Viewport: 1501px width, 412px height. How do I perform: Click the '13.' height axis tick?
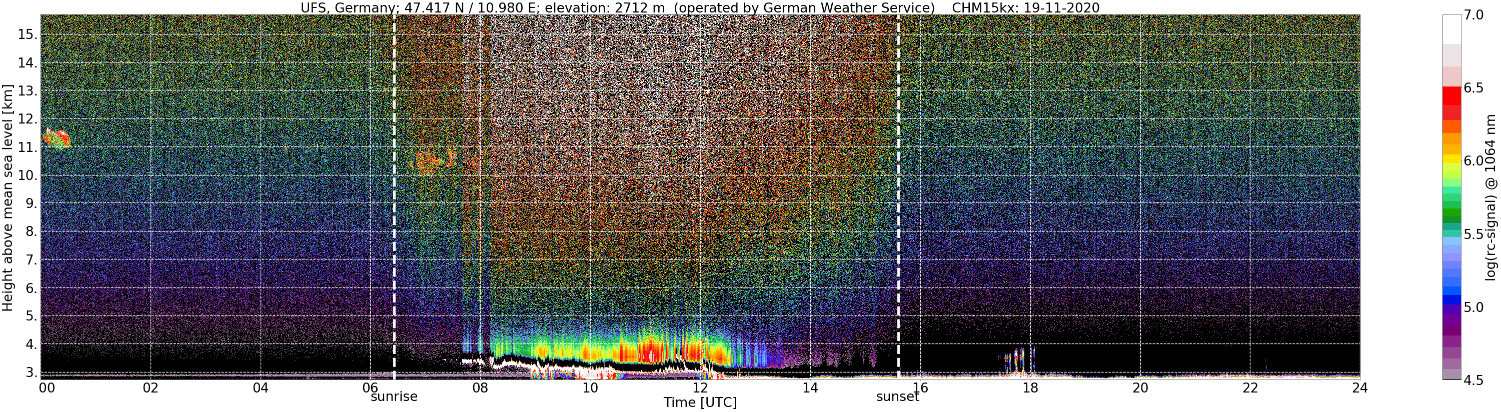(x=28, y=91)
